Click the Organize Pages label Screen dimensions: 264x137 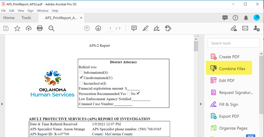[233, 128]
